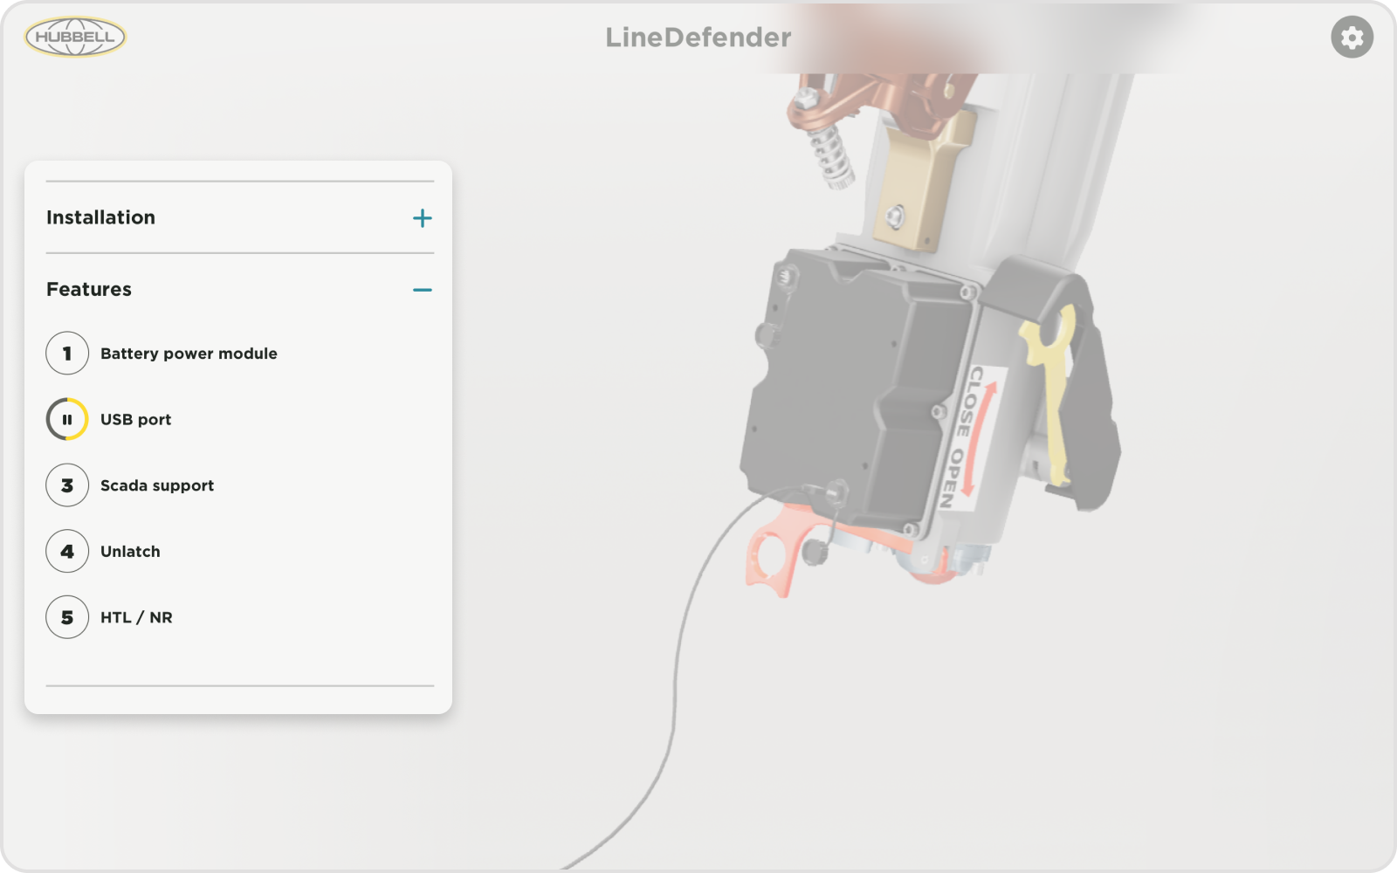Click the Features section heading
1397x873 pixels.
pos(89,289)
